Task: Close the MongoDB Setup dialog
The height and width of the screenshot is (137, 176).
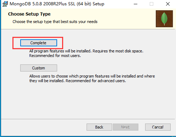Action: (x=168, y=4)
